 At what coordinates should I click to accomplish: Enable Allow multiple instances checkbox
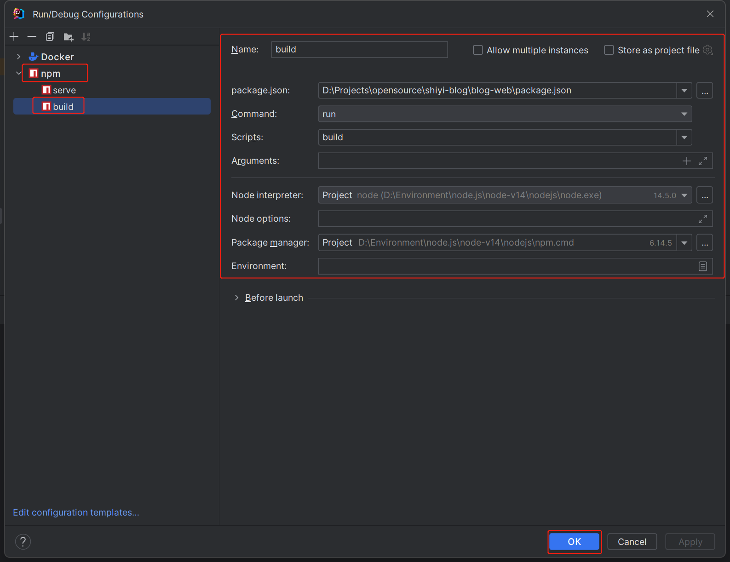478,50
